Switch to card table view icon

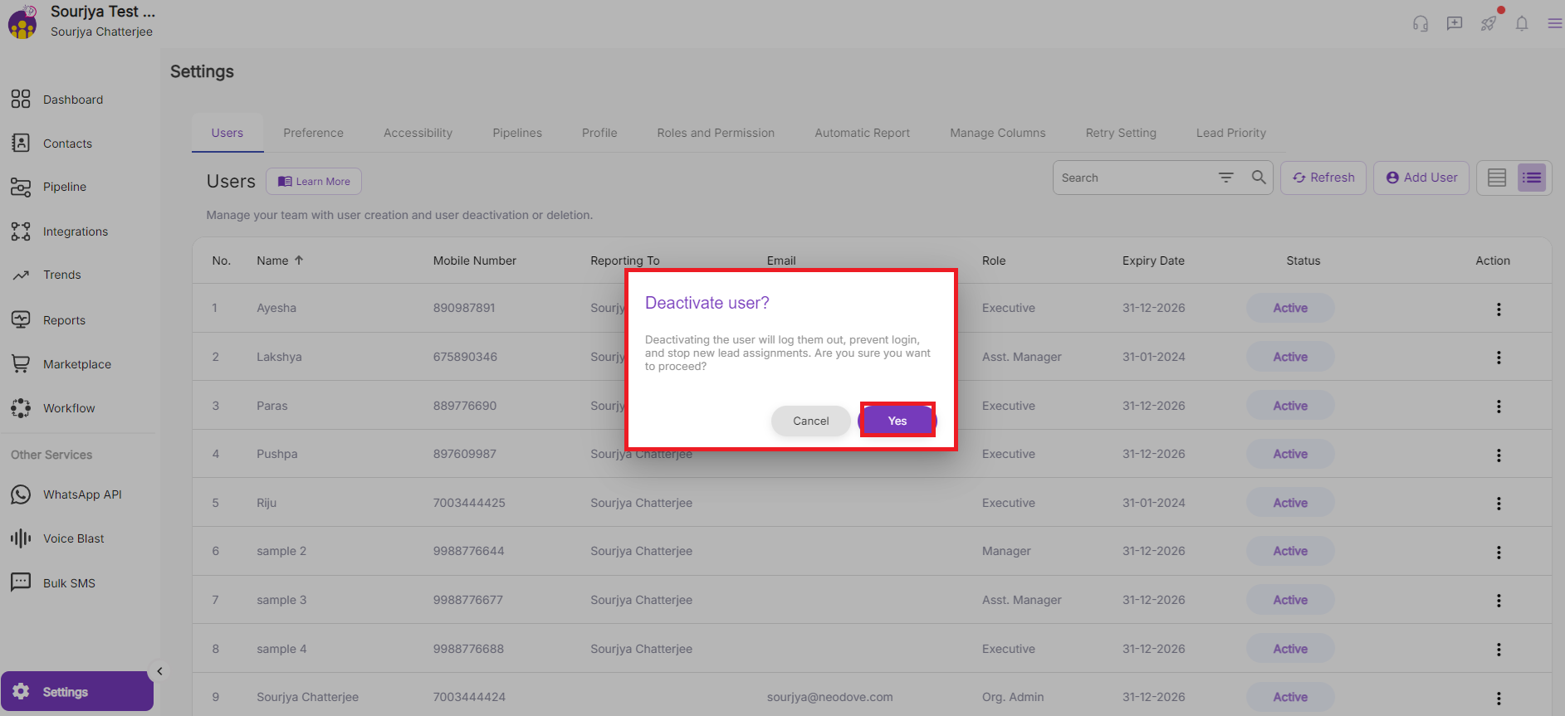pyautogui.click(x=1496, y=178)
